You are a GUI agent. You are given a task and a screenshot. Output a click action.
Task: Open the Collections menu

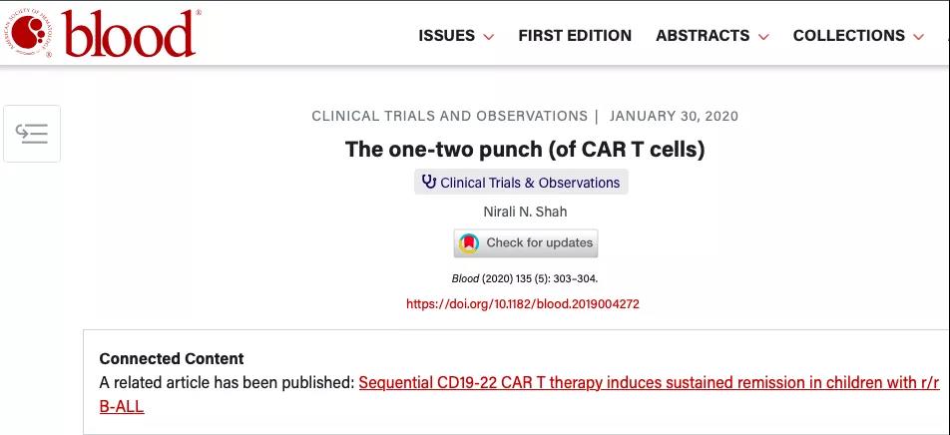point(859,36)
